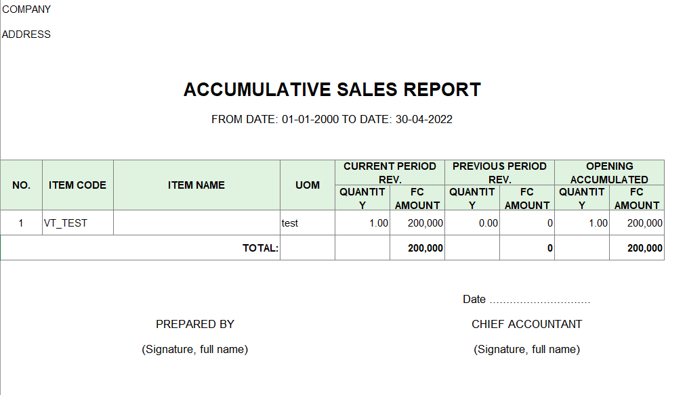Select previous period quantity 0.00 cell
This screenshot has height=395, width=687.
point(472,223)
